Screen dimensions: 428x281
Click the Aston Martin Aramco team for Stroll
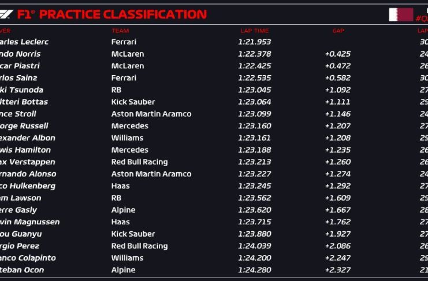(x=151, y=114)
